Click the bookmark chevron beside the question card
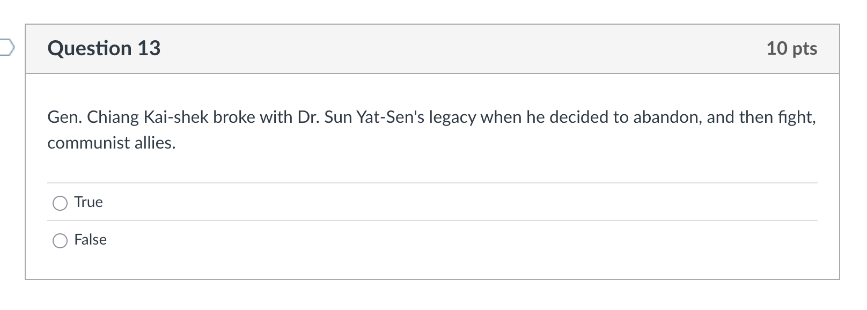 coord(5,48)
